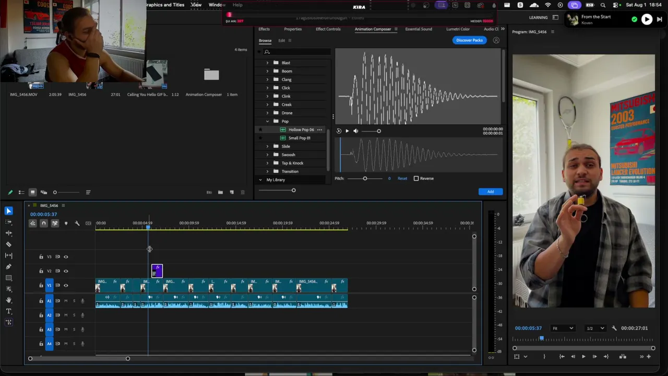Mute the Animation Composer preview speaker
Image resolution: width=668 pixels, height=376 pixels.
click(x=355, y=131)
